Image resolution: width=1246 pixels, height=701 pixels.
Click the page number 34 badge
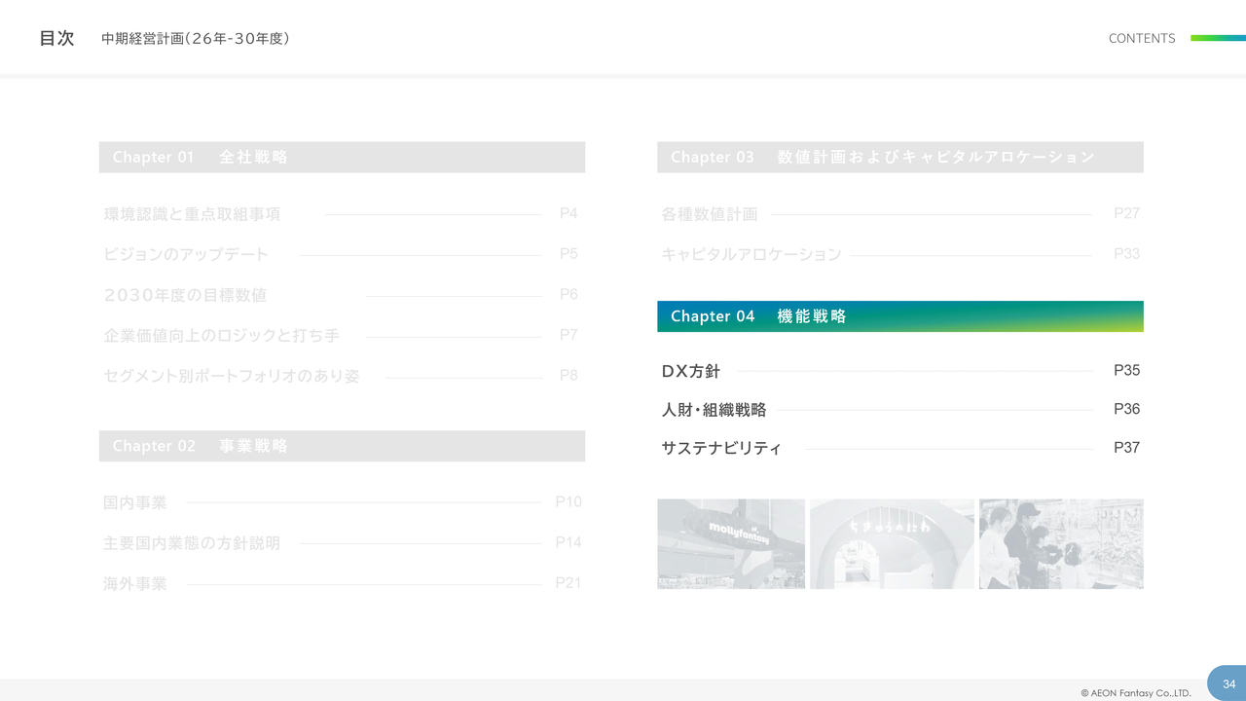(1228, 683)
